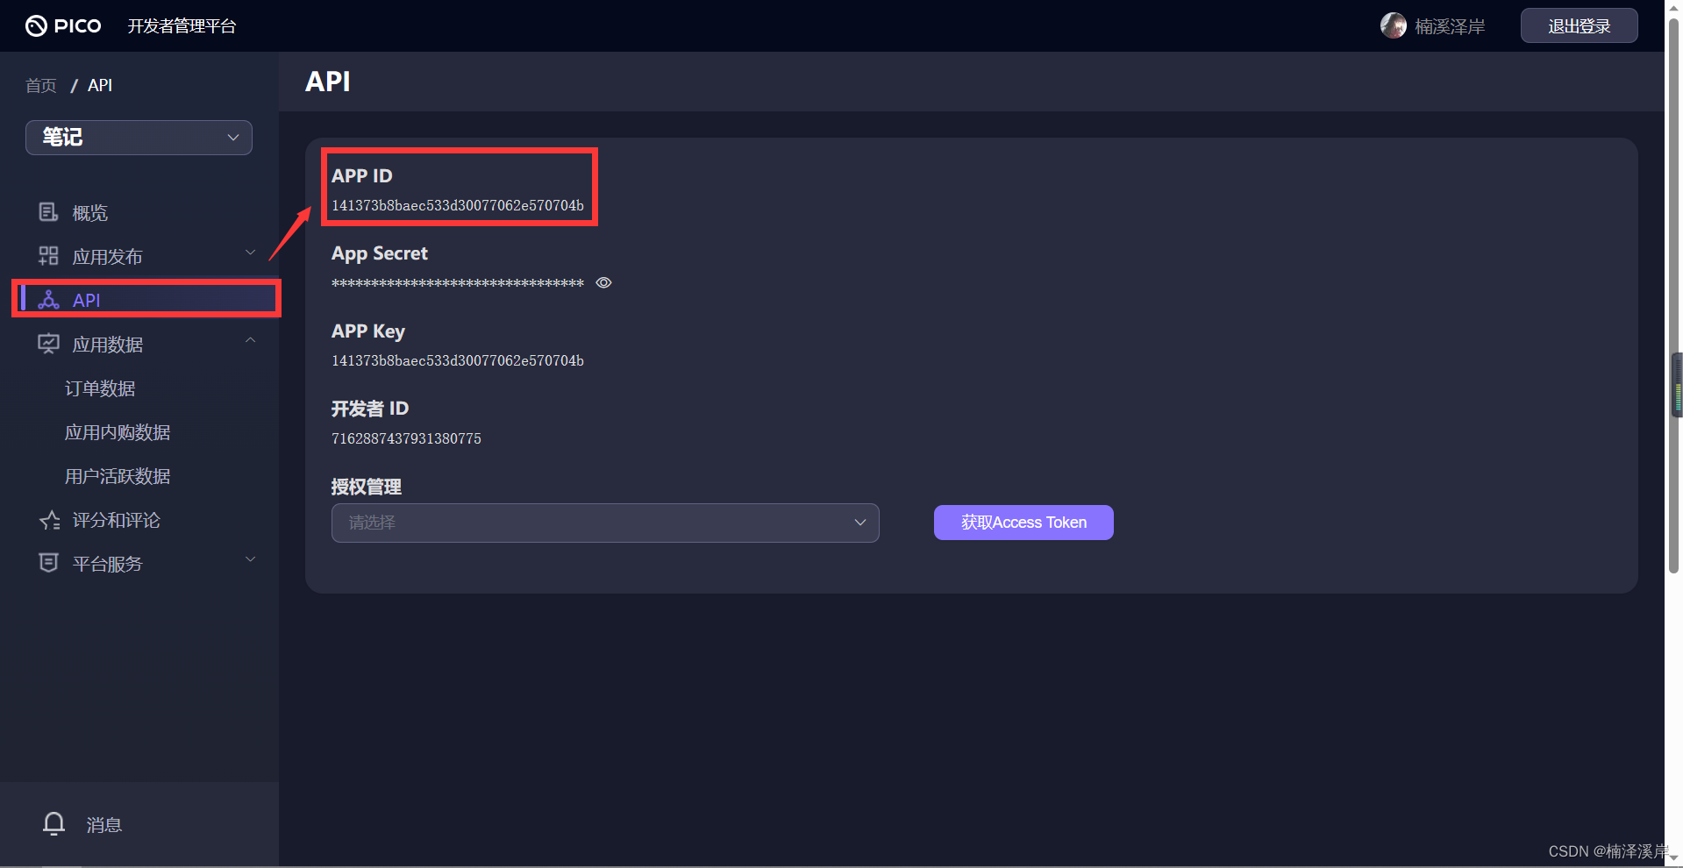Click the 应用数据 chart icon

click(x=47, y=344)
